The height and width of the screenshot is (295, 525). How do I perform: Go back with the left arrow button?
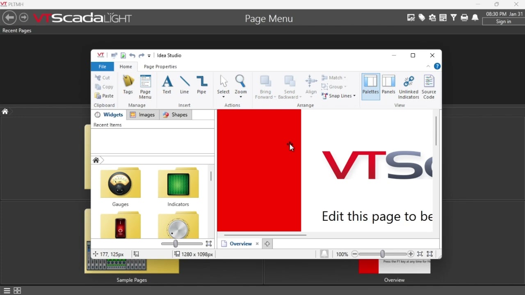(x=9, y=18)
